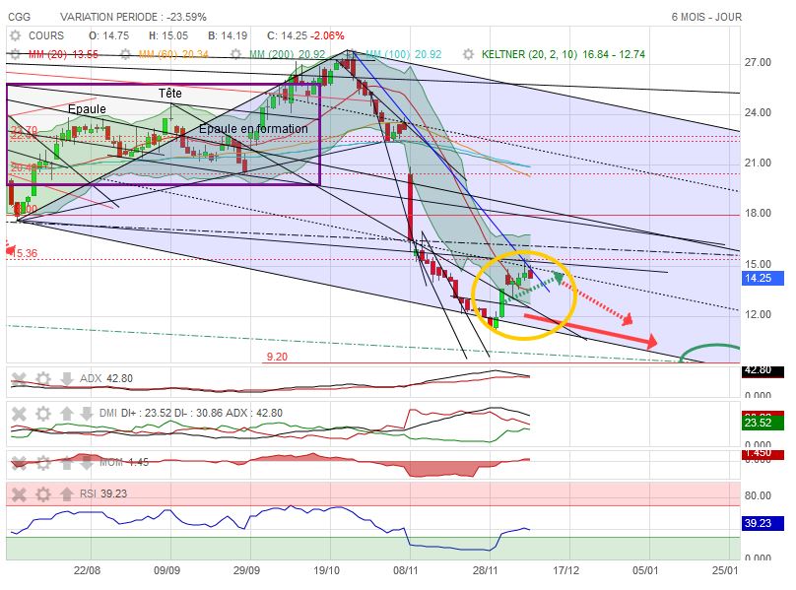Click the high value H: 15.05

tap(168, 35)
